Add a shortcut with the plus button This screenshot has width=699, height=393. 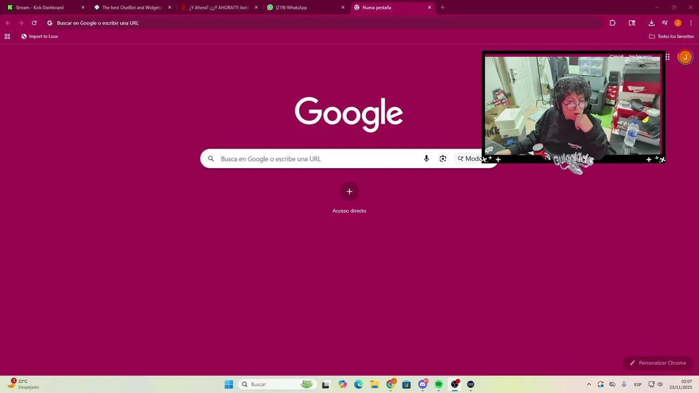pyautogui.click(x=349, y=192)
